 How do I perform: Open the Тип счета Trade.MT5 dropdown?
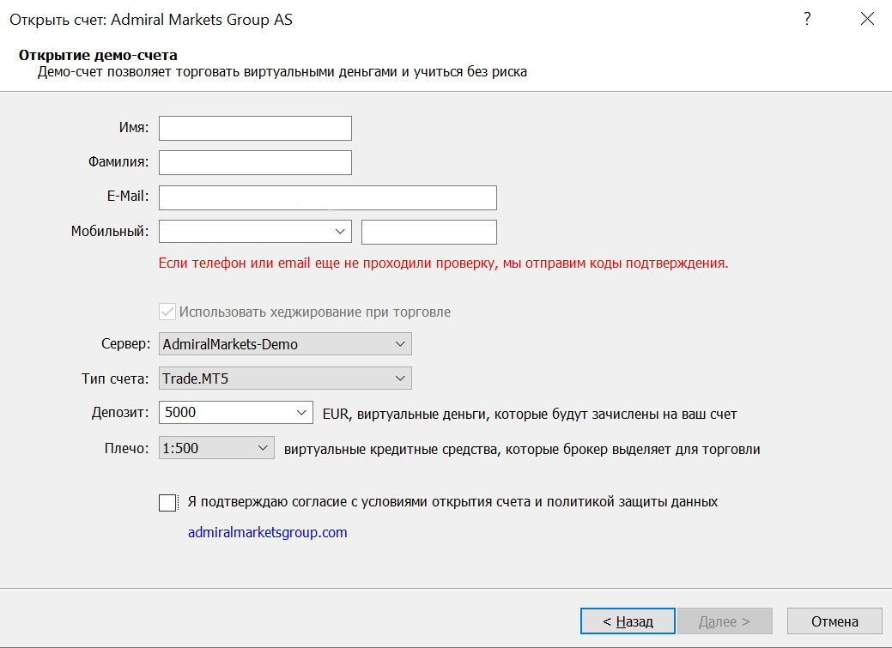[285, 379]
